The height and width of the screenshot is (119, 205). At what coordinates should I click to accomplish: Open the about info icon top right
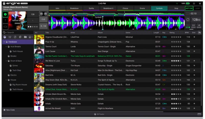click(x=200, y=4)
